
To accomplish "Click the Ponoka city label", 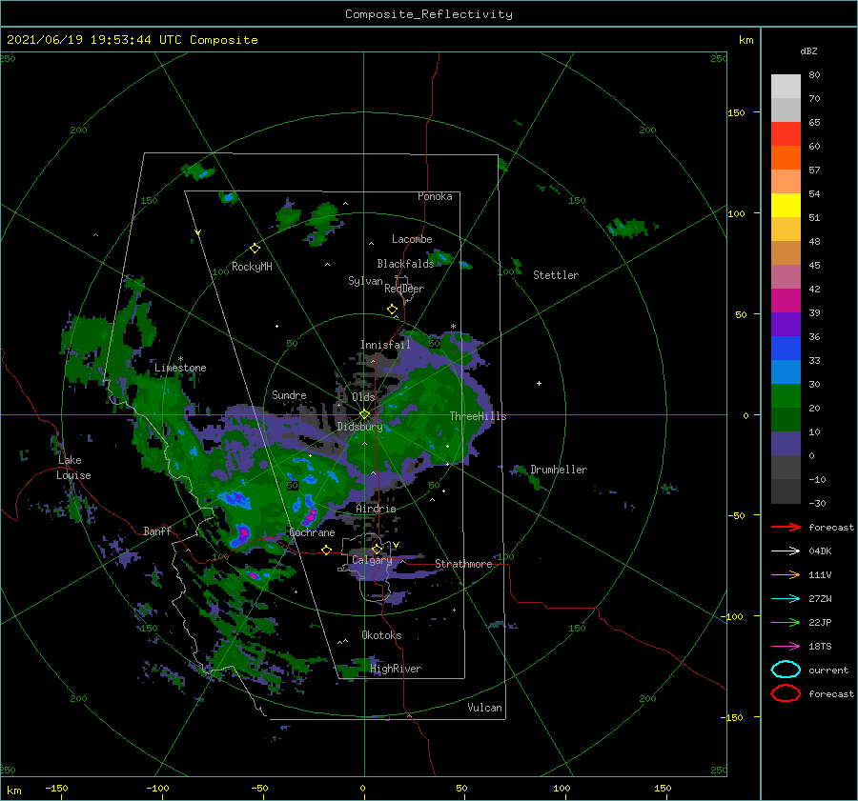I will (x=435, y=196).
